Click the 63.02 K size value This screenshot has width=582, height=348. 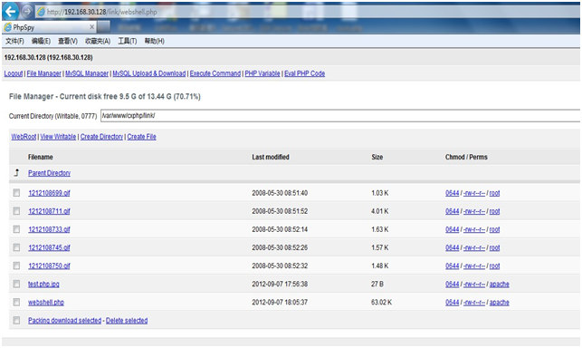[x=381, y=303]
